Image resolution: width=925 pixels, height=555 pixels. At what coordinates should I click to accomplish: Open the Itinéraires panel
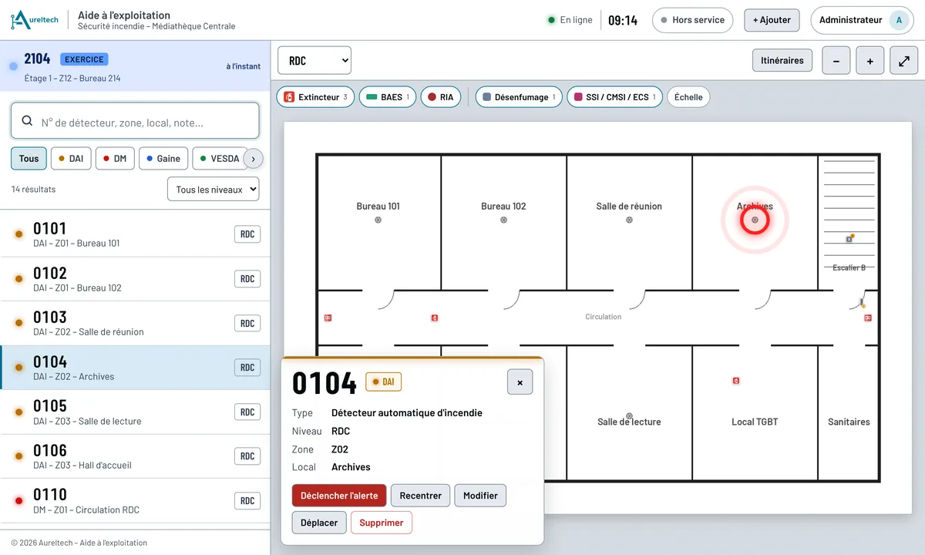pyautogui.click(x=782, y=60)
